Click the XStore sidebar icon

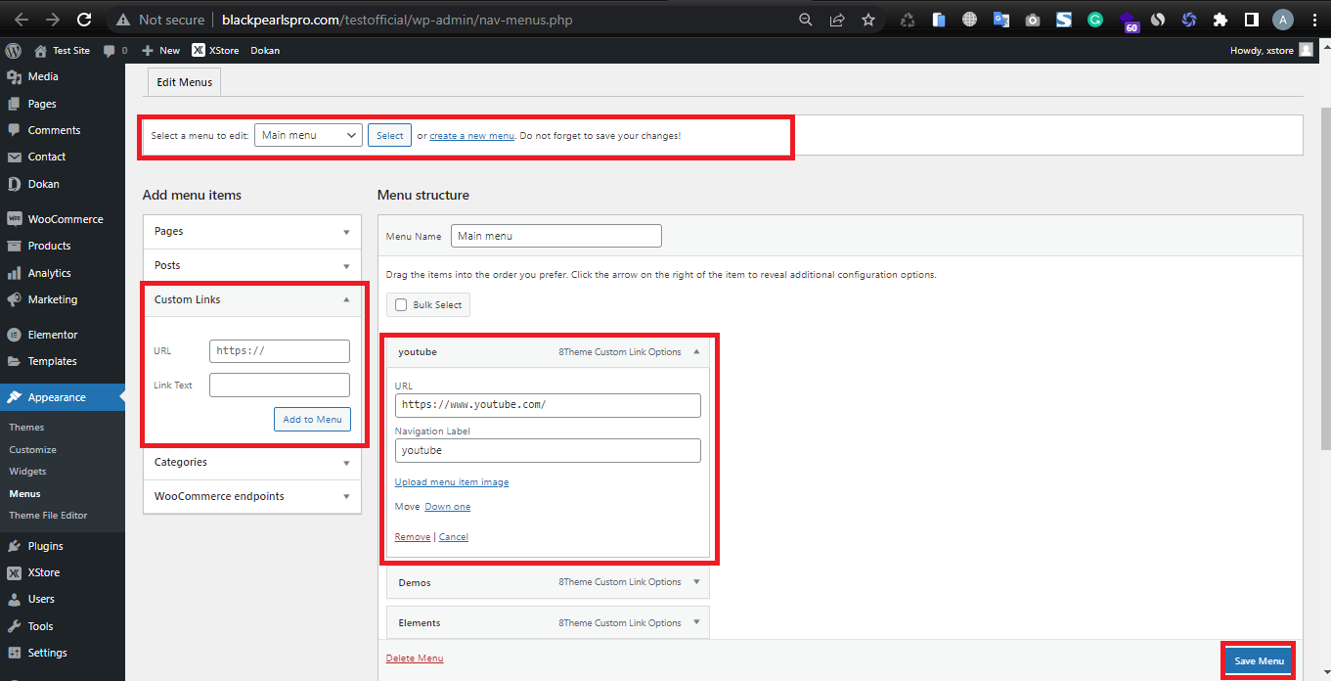tap(14, 572)
